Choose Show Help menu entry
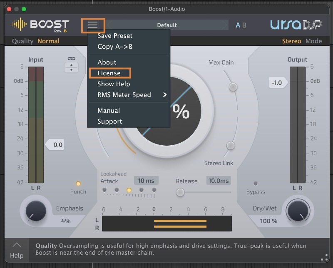The image size is (333, 268). (114, 84)
